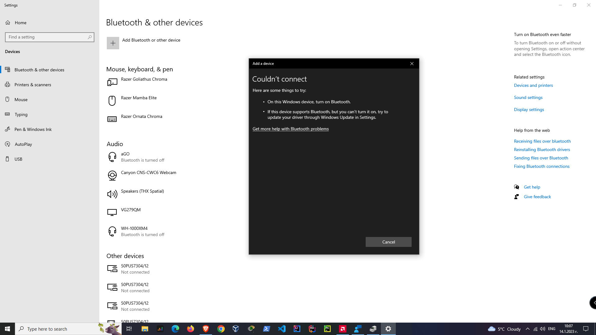Close the Add a device dialog
Image resolution: width=596 pixels, height=335 pixels.
click(412, 64)
